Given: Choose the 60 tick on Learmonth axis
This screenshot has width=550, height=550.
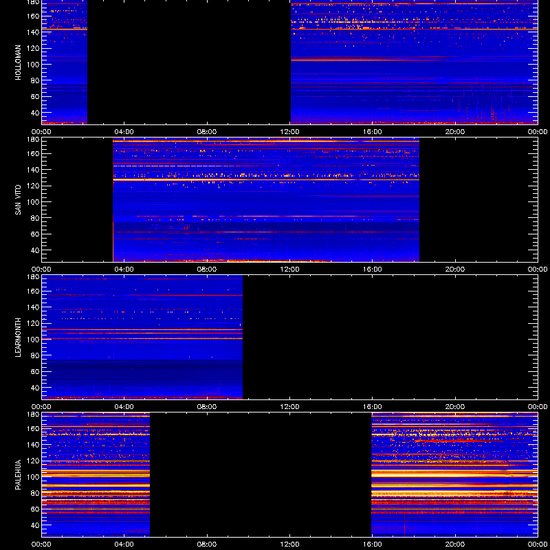Looking at the screenshot, I should click(36, 372).
